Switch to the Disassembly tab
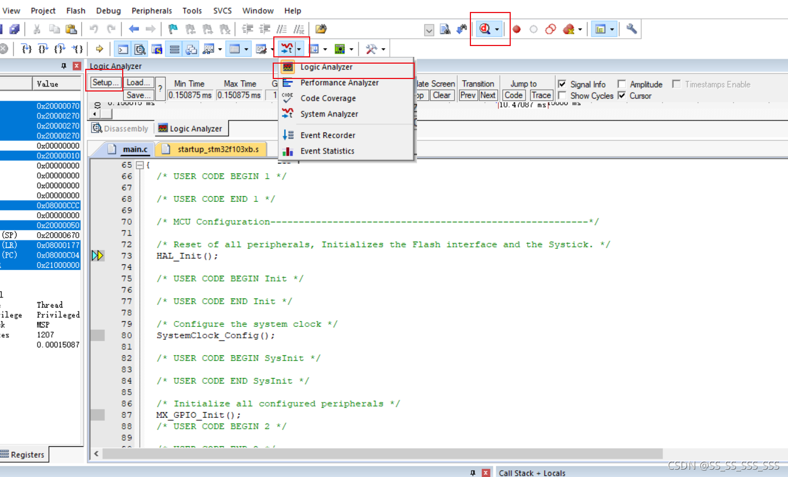Viewport: 788px width, 477px height. tap(120, 128)
